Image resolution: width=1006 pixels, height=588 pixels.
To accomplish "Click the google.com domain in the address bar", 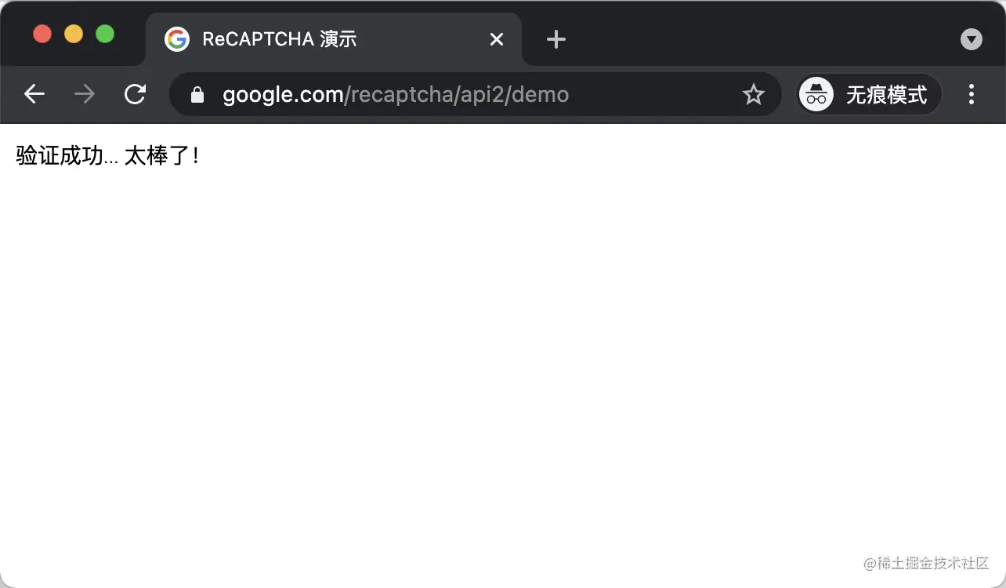I will coord(283,95).
